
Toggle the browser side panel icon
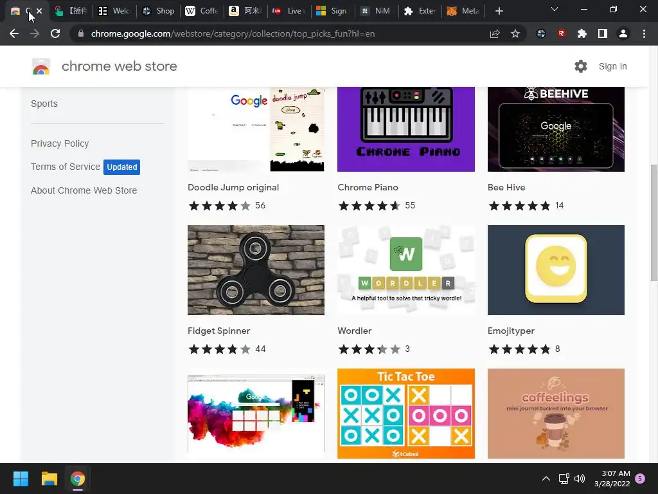pos(603,33)
